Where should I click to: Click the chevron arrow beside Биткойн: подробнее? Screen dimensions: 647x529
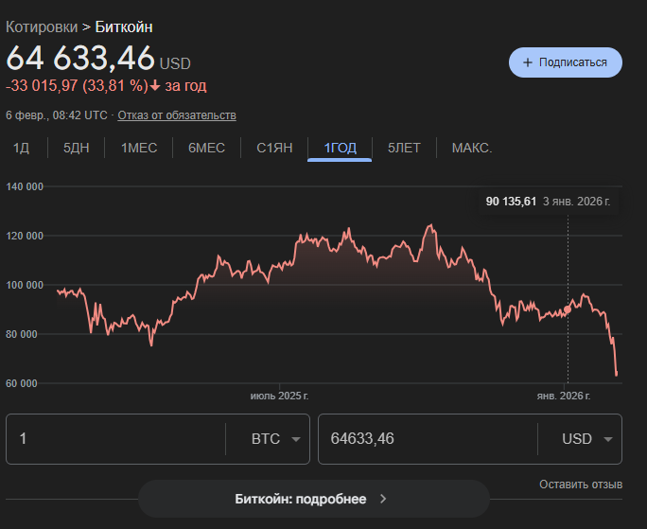point(383,499)
